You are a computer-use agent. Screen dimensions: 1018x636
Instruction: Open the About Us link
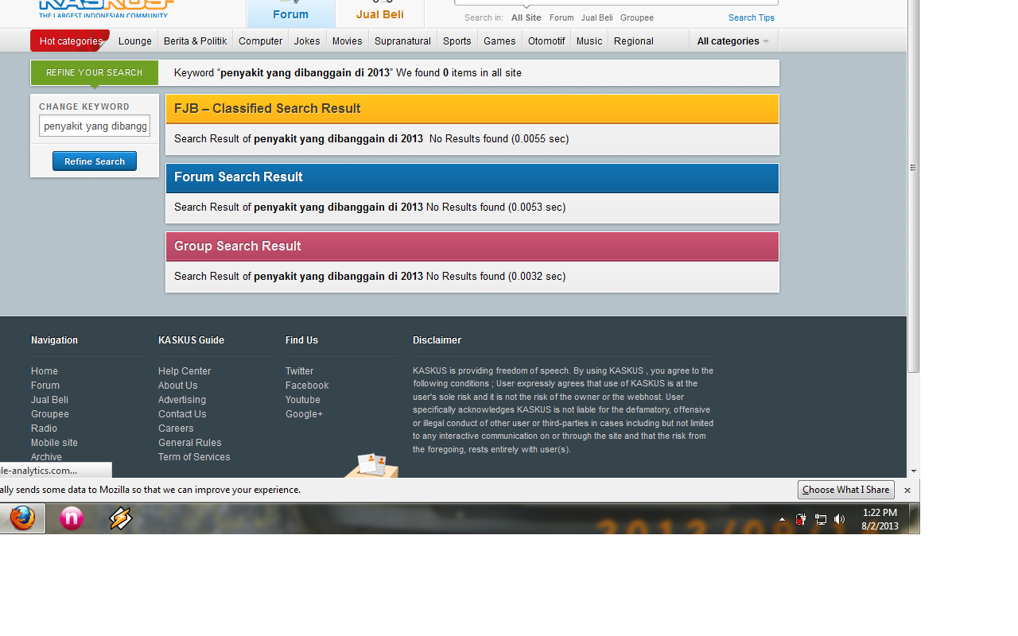pos(177,386)
